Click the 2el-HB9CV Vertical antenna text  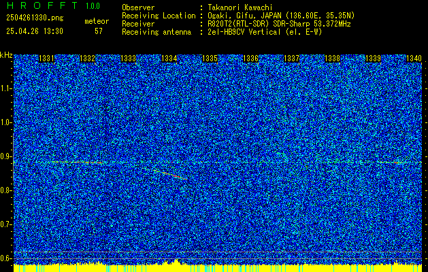click(x=263, y=32)
